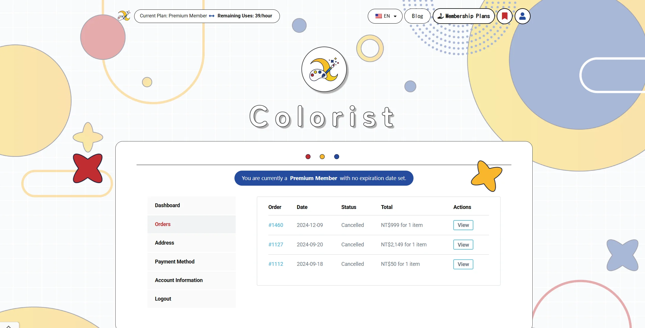
Task: Click date 2024-09-18
Action: (x=310, y=264)
